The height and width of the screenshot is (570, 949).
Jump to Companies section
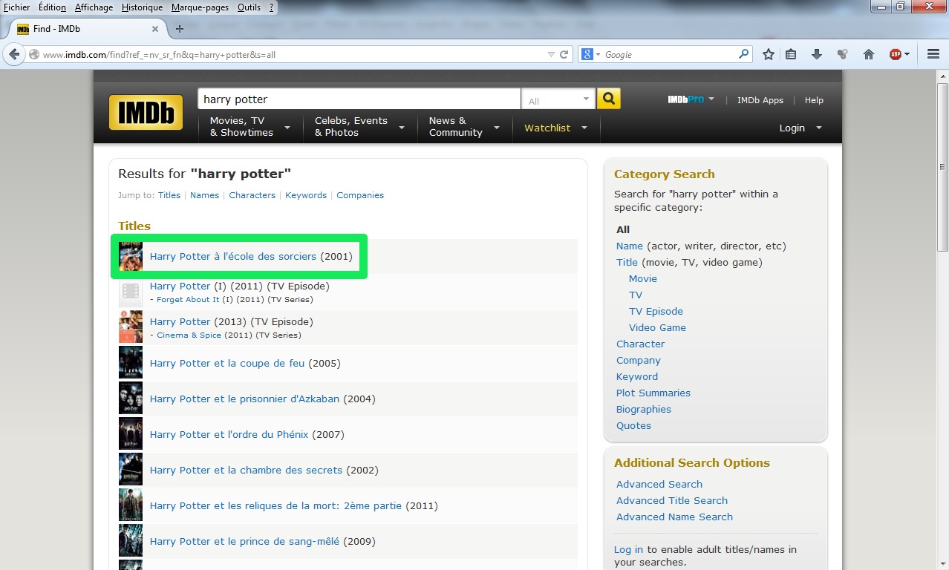coord(360,195)
